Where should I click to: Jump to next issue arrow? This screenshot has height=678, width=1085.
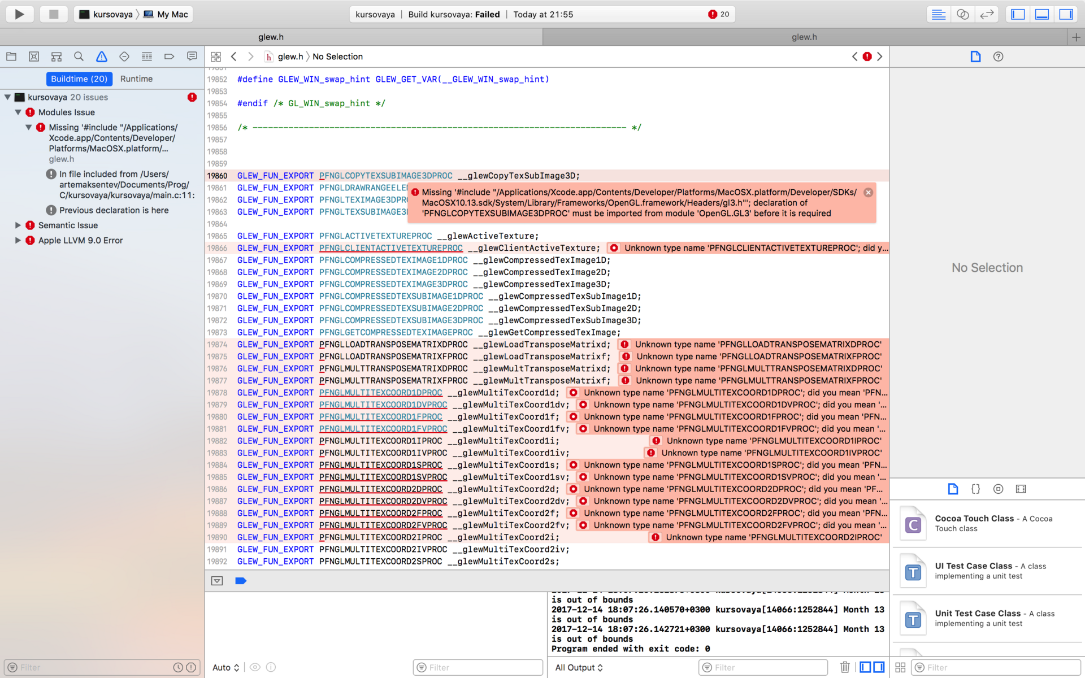(x=880, y=56)
